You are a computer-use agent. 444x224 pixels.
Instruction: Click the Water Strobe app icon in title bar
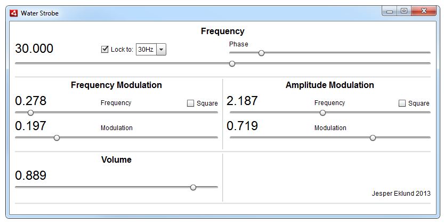(x=14, y=13)
